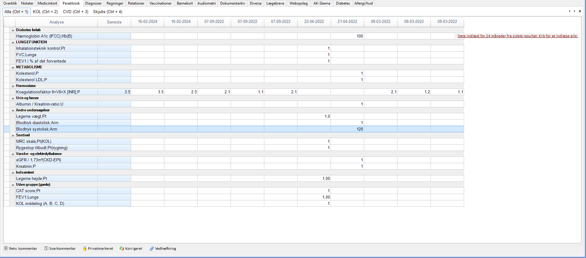Click the Hæmoglobin A1c value 100
Viewport: 586px width, 258px height.
360,36
